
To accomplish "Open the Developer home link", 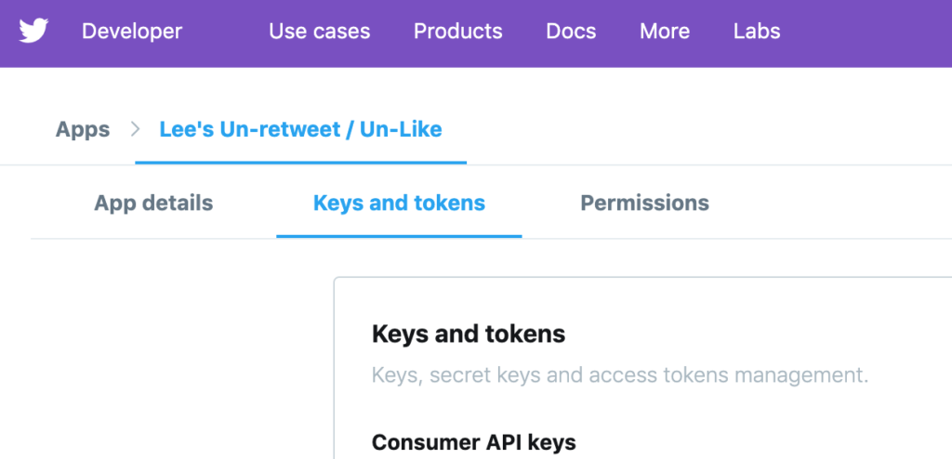I will [x=132, y=31].
